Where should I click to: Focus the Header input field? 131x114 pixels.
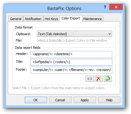pyautogui.click(x=71, y=54)
